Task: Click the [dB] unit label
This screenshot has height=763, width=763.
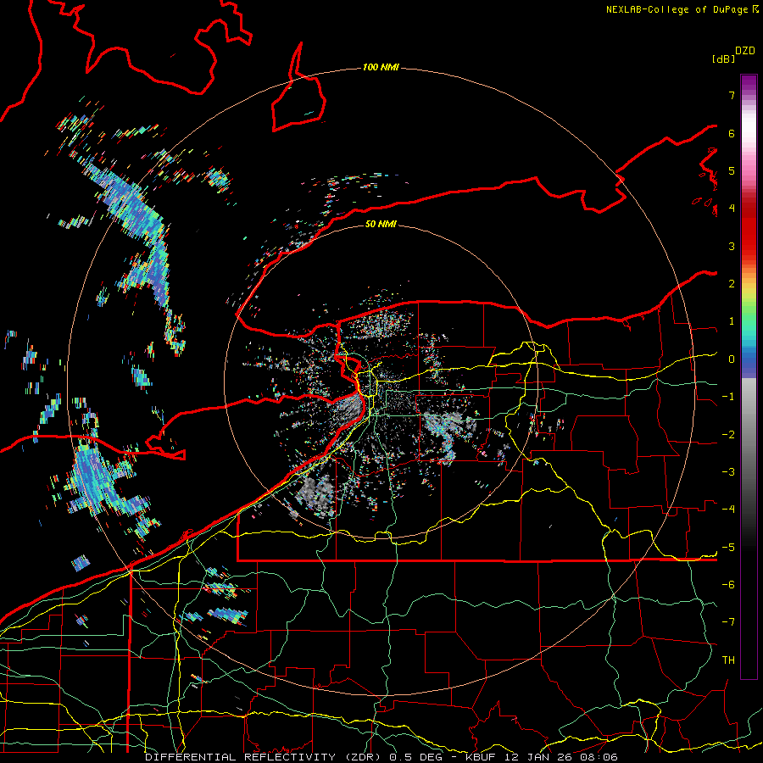Action: tap(724, 58)
